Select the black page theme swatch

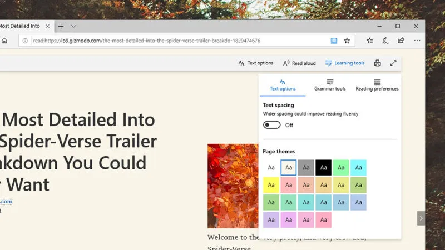click(x=324, y=167)
